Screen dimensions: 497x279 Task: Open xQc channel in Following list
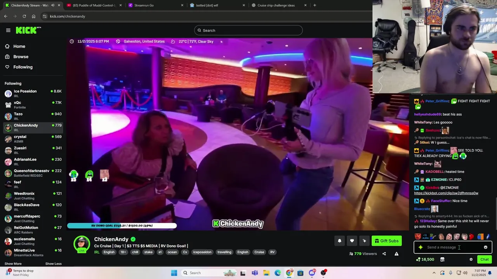(x=33, y=105)
